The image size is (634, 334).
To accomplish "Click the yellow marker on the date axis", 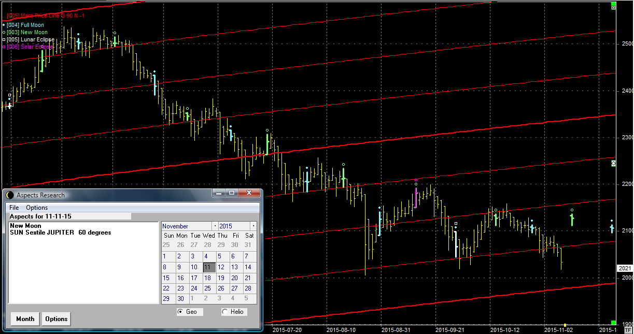I will click(565, 325).
